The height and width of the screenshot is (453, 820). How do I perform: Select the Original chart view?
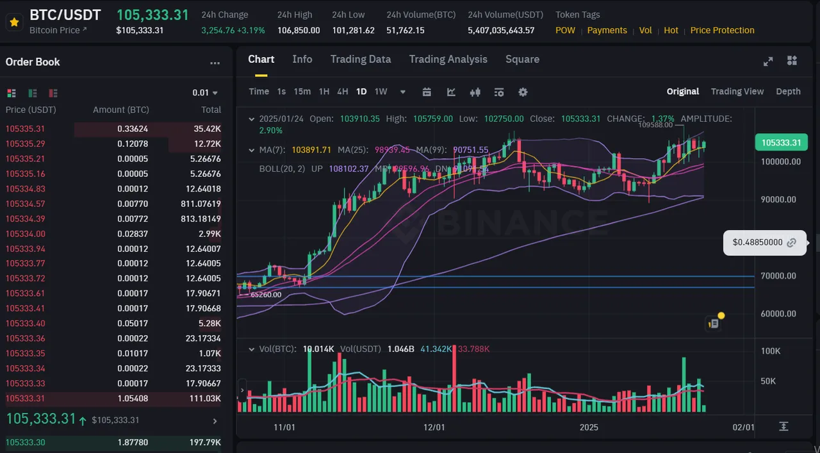(x=683, y=92)
